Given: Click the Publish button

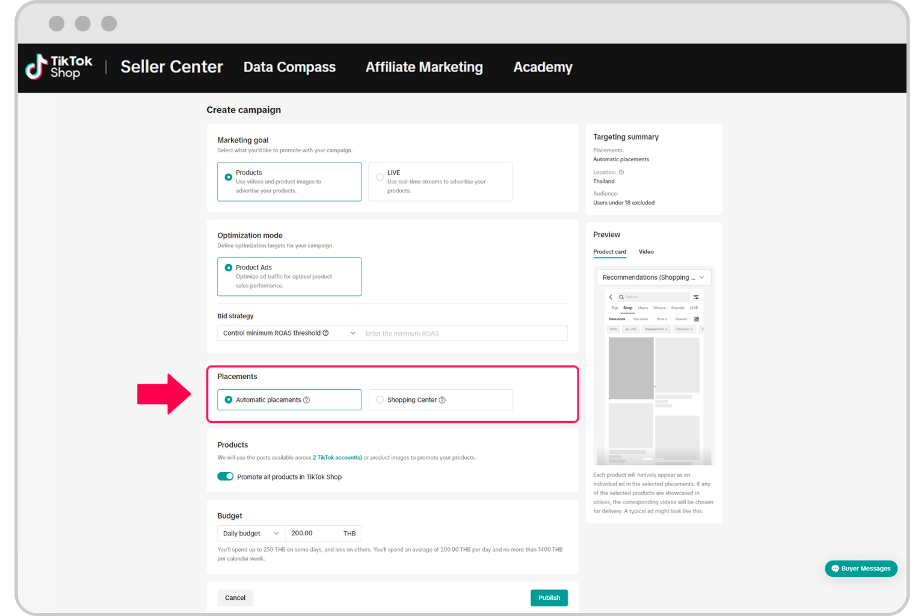Looking at the screenshot, I should click(x=548, y=597).
